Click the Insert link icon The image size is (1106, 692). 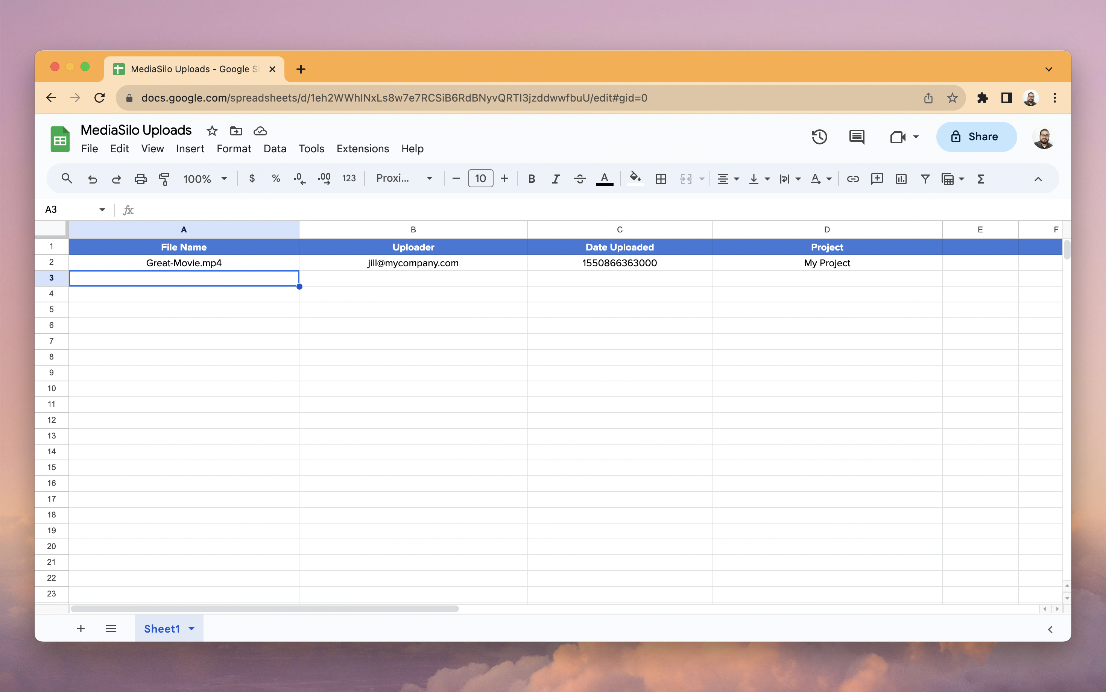(853, 179)
